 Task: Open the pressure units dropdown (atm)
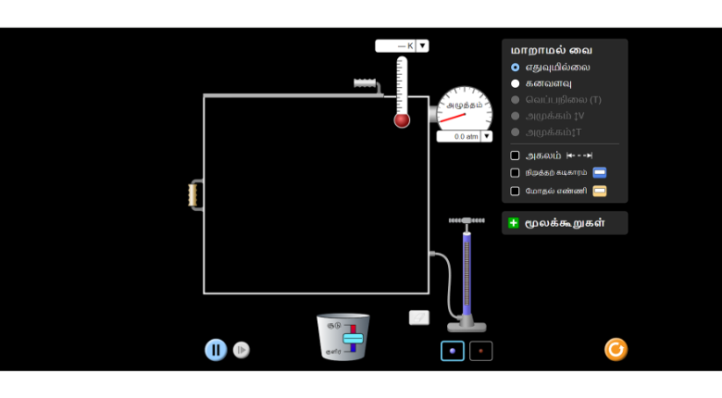(x=486, y=136)
